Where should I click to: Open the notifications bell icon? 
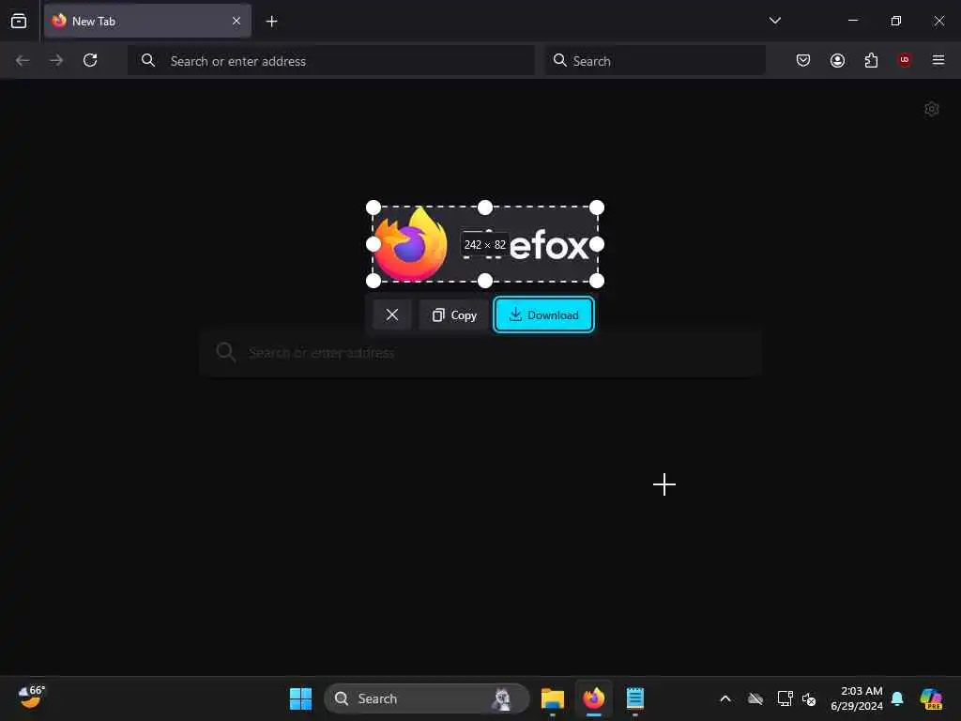(897, 698)
